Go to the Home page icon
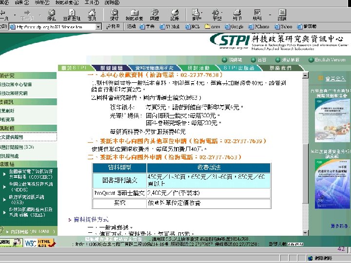 pyautogui.click(x=92, y=15)
